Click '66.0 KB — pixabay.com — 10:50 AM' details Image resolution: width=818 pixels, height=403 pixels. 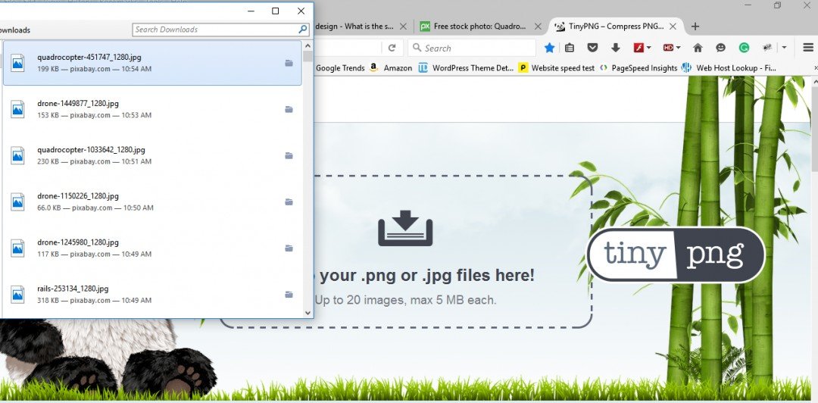pyautogui.click(x=95, y=208)
